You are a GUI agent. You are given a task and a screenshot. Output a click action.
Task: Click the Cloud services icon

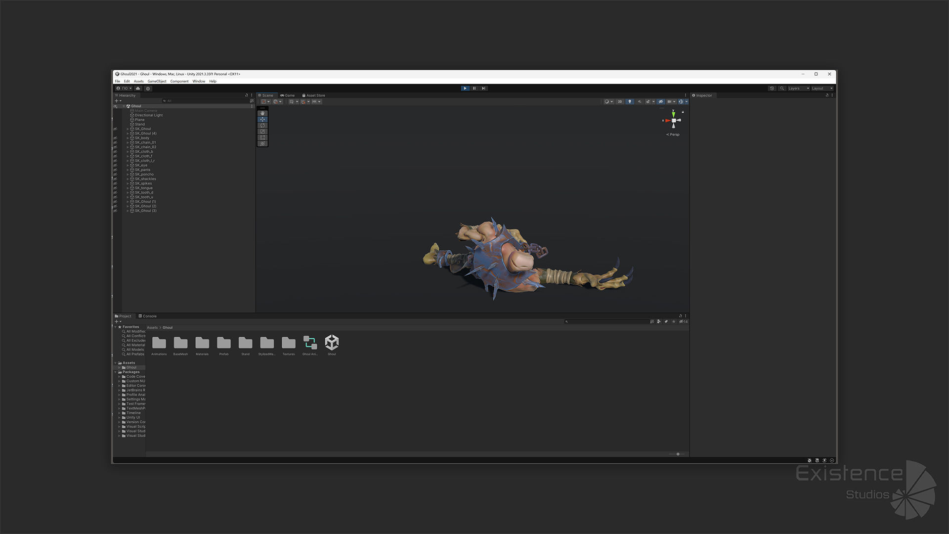click(138, 89)
